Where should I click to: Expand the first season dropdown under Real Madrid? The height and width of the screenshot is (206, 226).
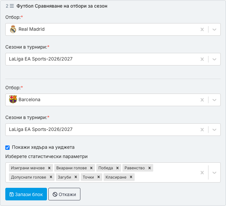click(214, 59)
